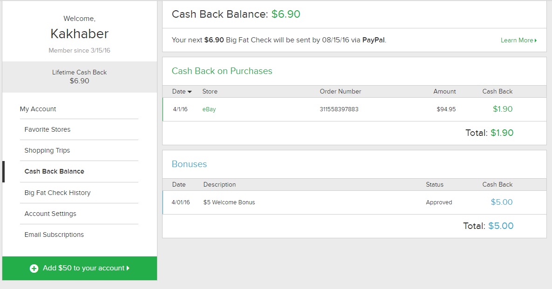
Task: Click the Lifetime Cash Back panel
Action: 79,77
